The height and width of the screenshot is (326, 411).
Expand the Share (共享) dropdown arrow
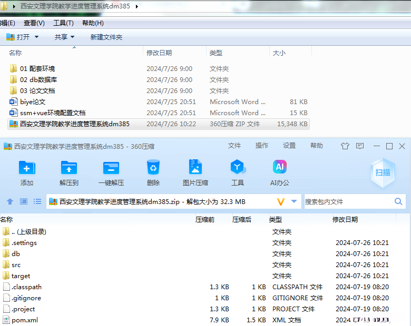pos(73,37)
